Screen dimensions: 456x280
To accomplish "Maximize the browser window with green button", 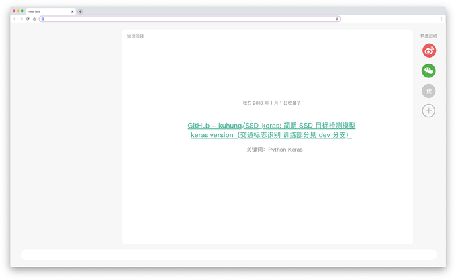I will coord(23,11).
